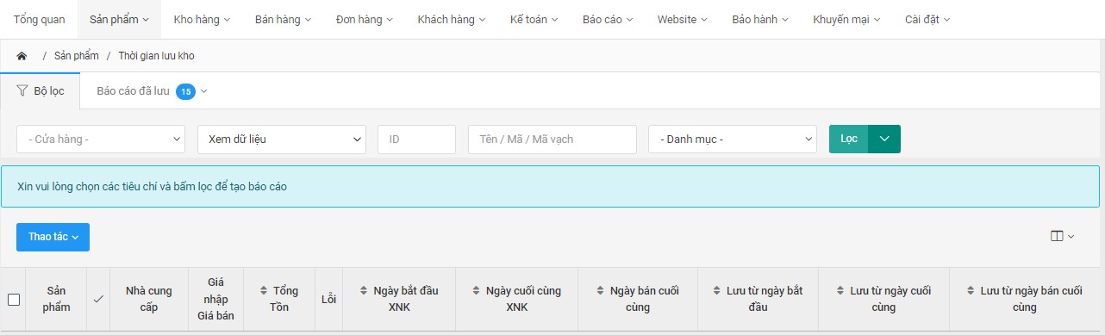This screenshot has height=335, width=1105.
Task: Open the Kho hàng menu
Action: pyautogui.click(x=201, y=19)
